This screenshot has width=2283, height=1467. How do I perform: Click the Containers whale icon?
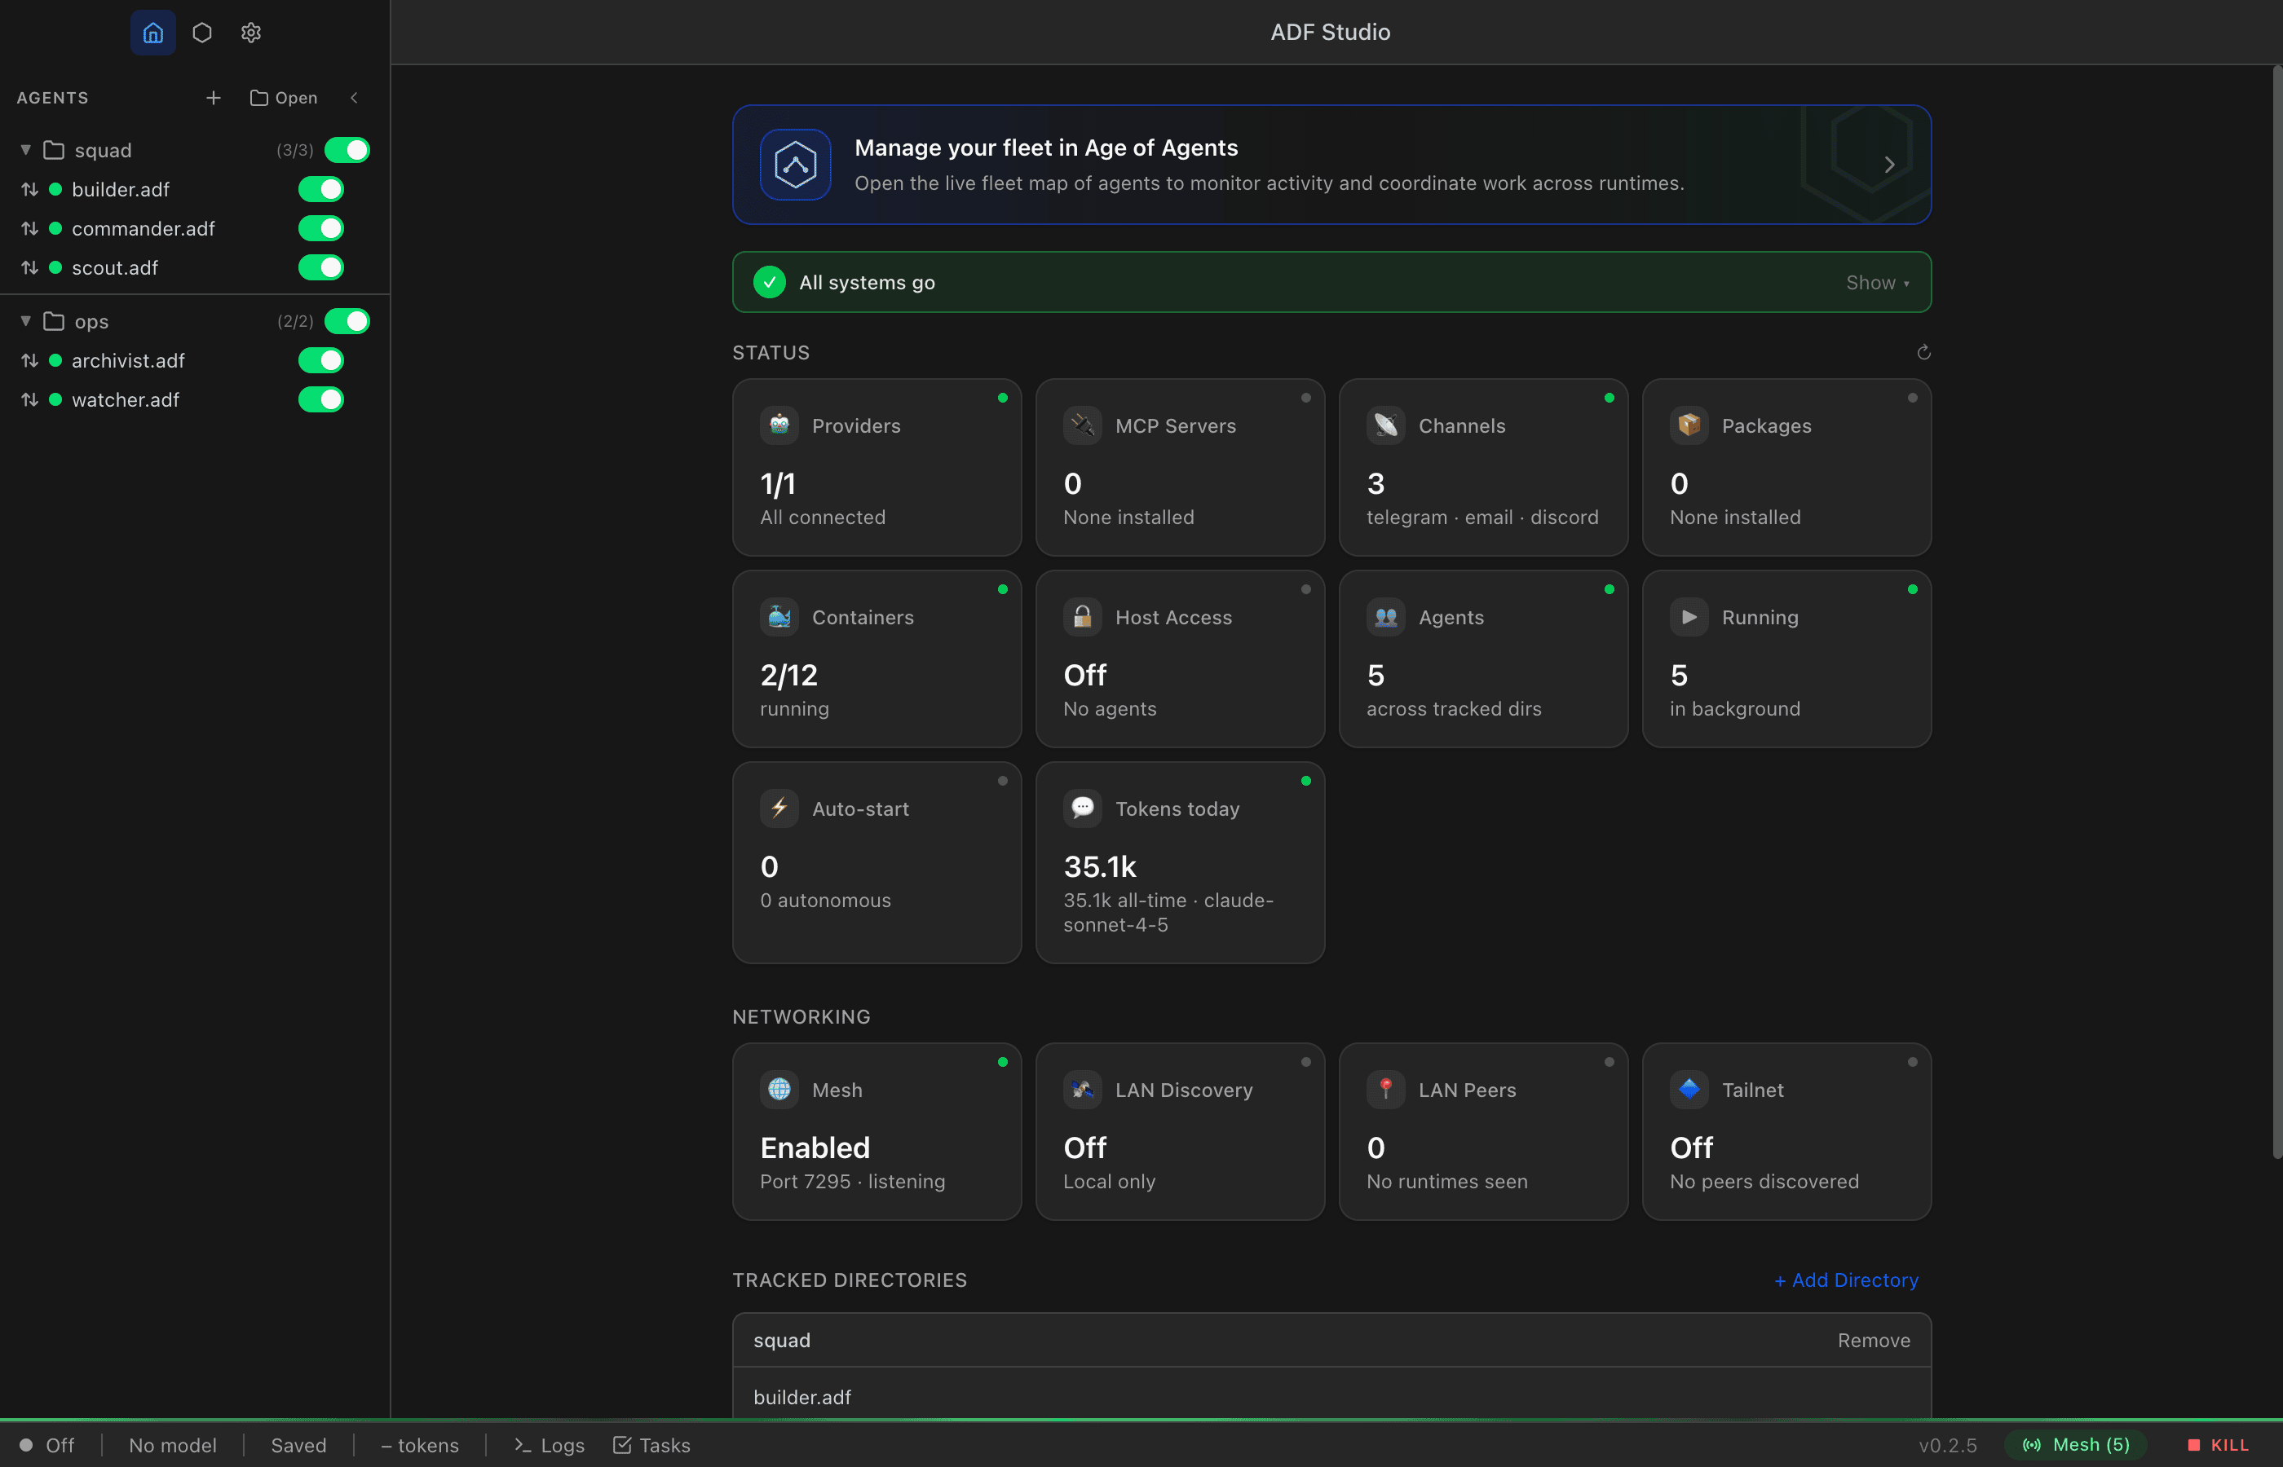pyautogui.click(x=779, y=616)
